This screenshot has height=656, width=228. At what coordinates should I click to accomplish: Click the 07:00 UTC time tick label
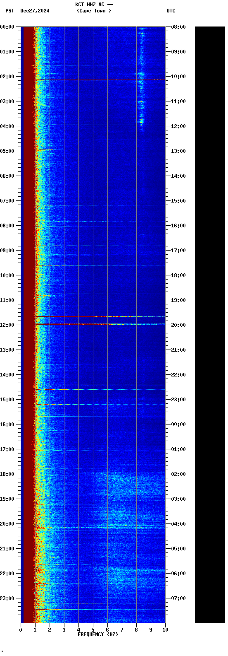pyautogui.click(x=178, y=598)
